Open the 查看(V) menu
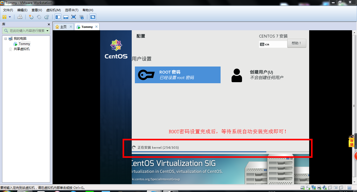The height and width of the screenshot is (192, 357). tap(37, 10)
